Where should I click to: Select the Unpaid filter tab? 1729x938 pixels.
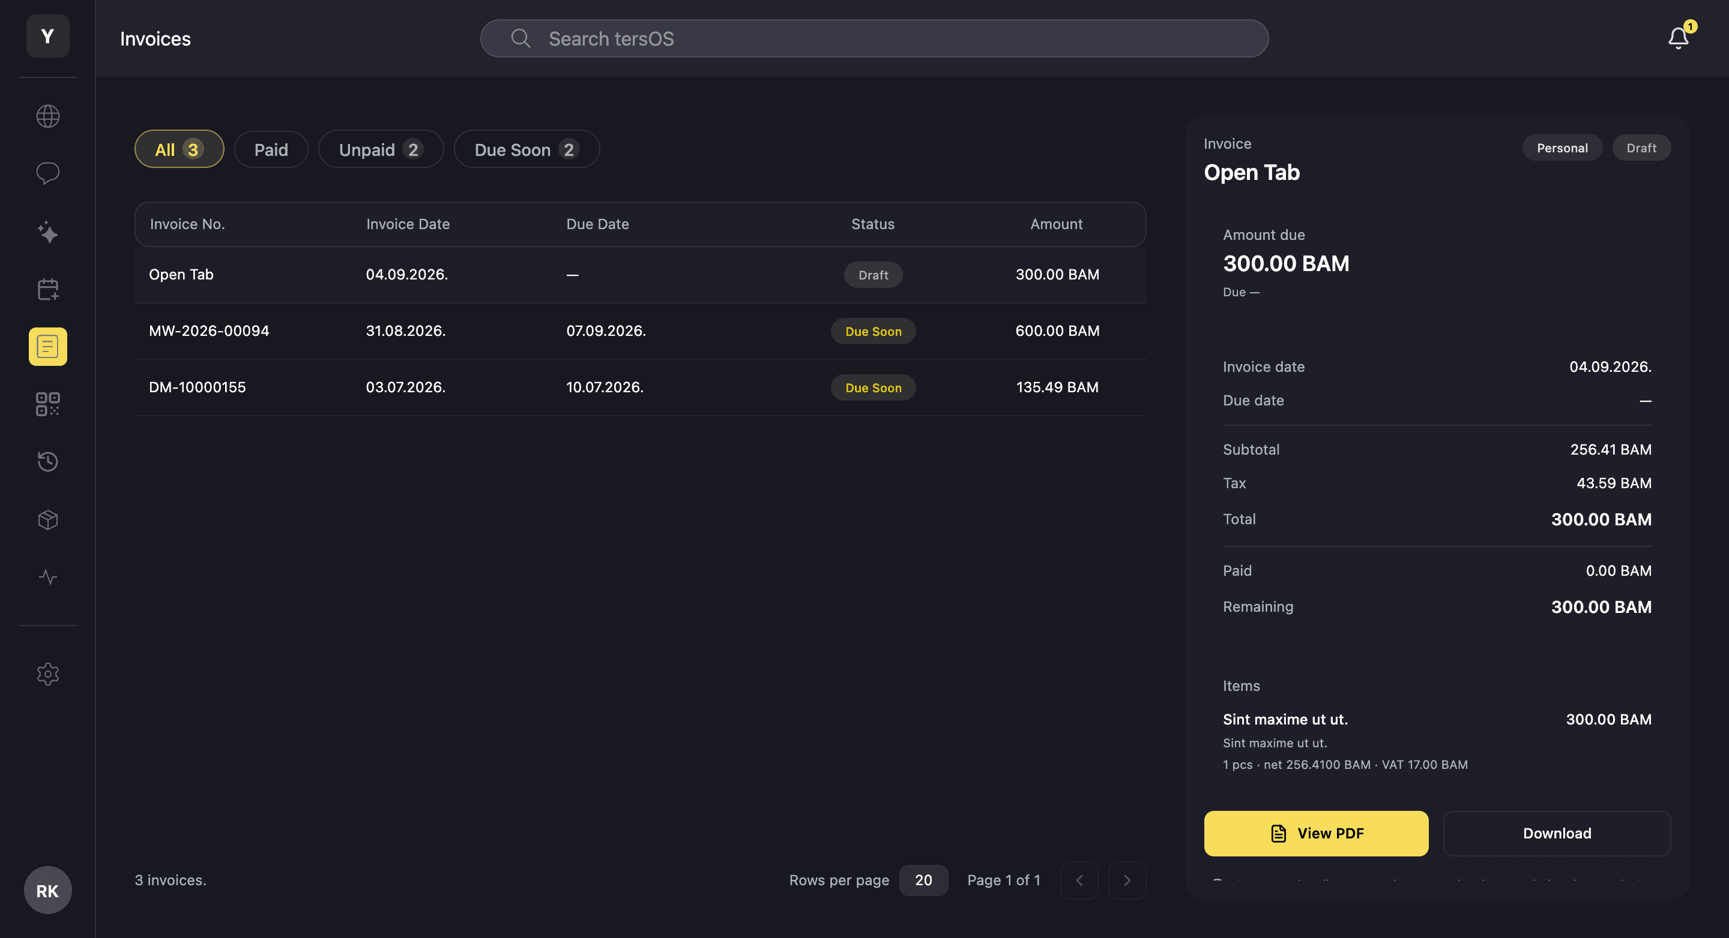pyautogui.click(x=381, y=149)
